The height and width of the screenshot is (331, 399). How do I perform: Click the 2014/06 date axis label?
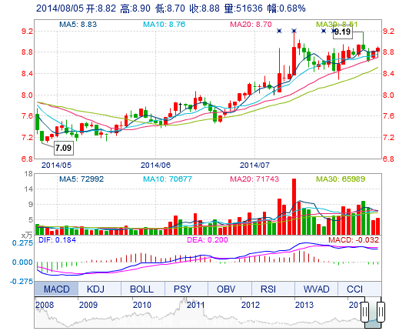pos(155,165)
